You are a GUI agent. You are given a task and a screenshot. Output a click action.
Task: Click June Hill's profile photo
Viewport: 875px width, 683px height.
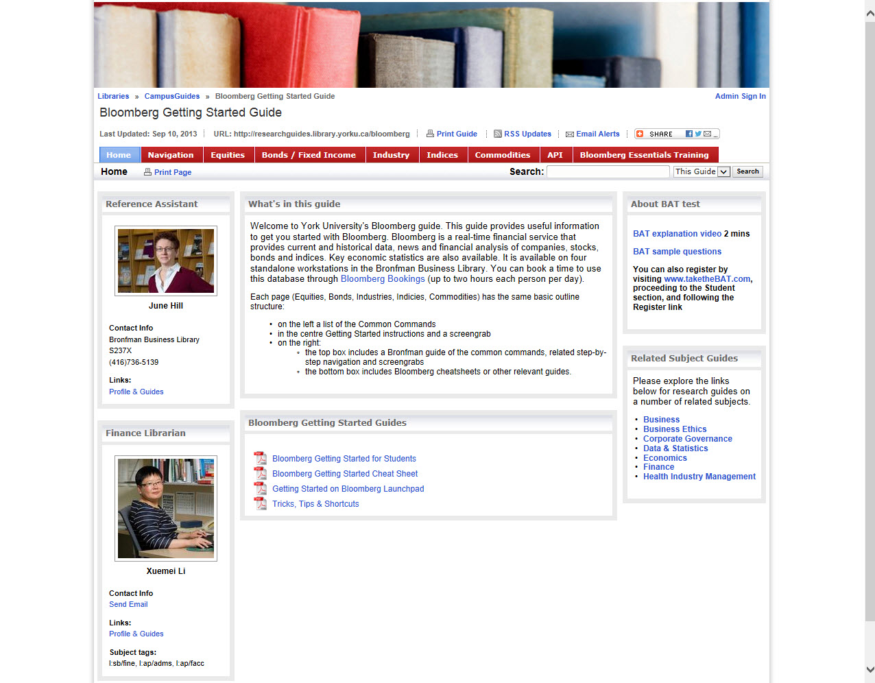[x=166, y=261]
